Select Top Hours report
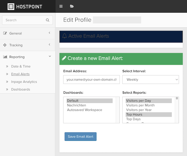The image size is (187, 156). click(149, 114)
